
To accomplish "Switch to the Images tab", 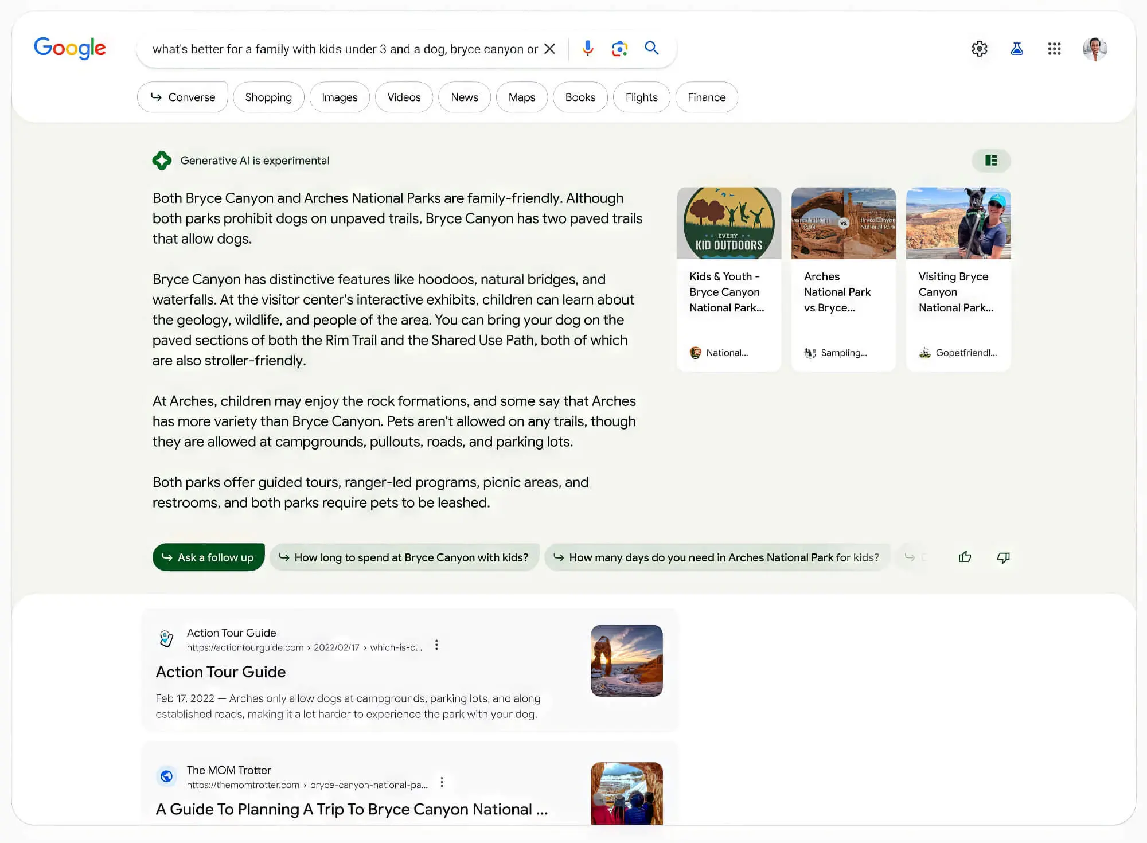I will [339, 97].
